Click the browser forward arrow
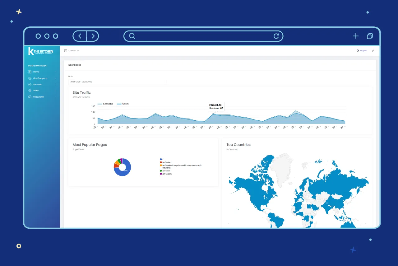Image resolution: width=398 pixels, height=266 pixels. point(93,36)
